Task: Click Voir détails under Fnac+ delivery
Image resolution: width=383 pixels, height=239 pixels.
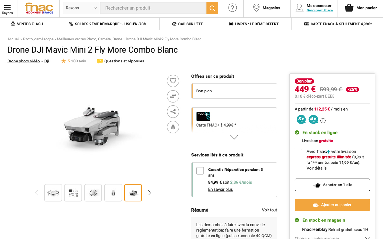Action: pos(317,168)
